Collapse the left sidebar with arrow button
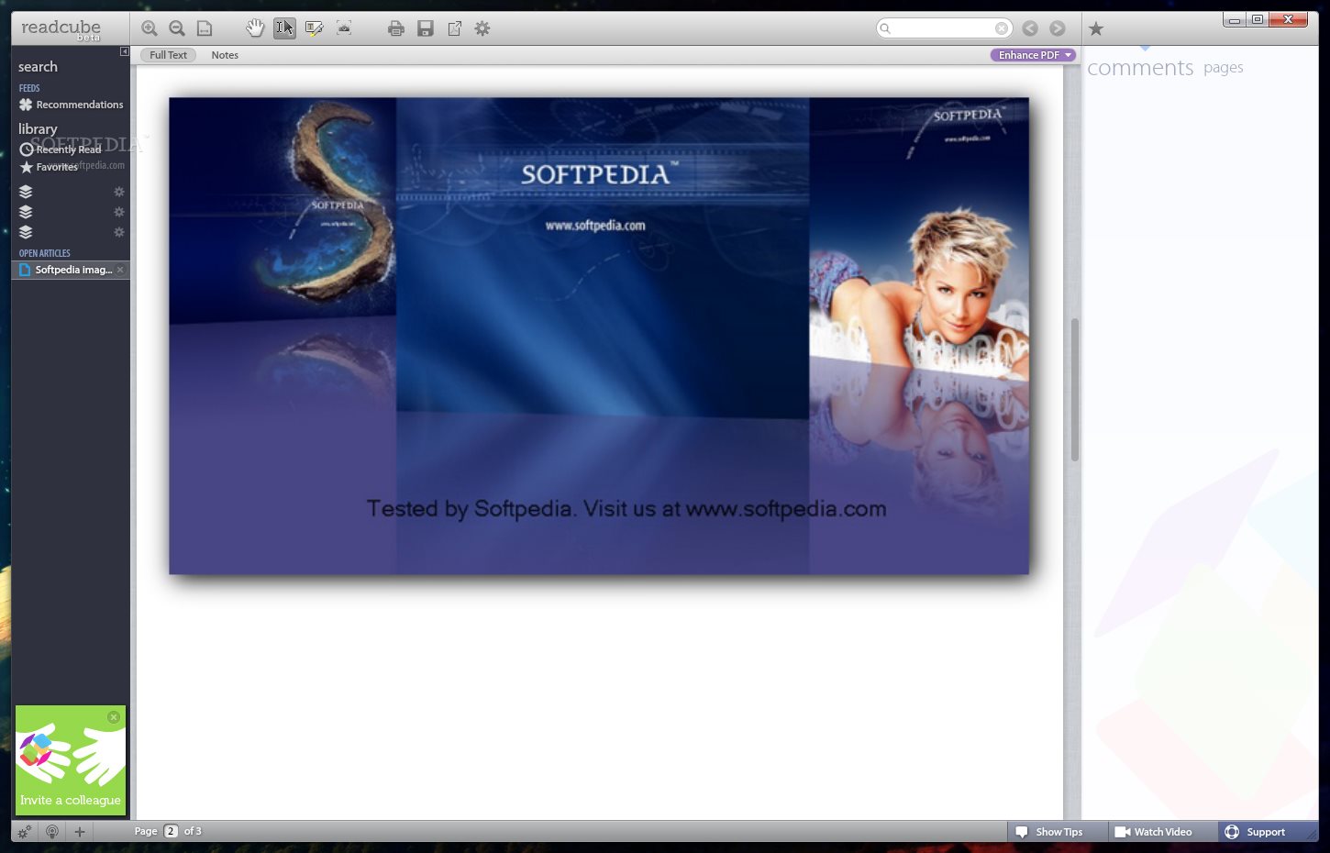Screen dimensions: 1330x853 point(125,51)
